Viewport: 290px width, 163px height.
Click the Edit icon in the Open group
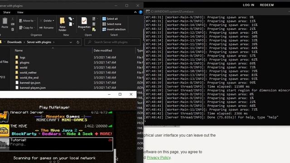pos(94,24)
